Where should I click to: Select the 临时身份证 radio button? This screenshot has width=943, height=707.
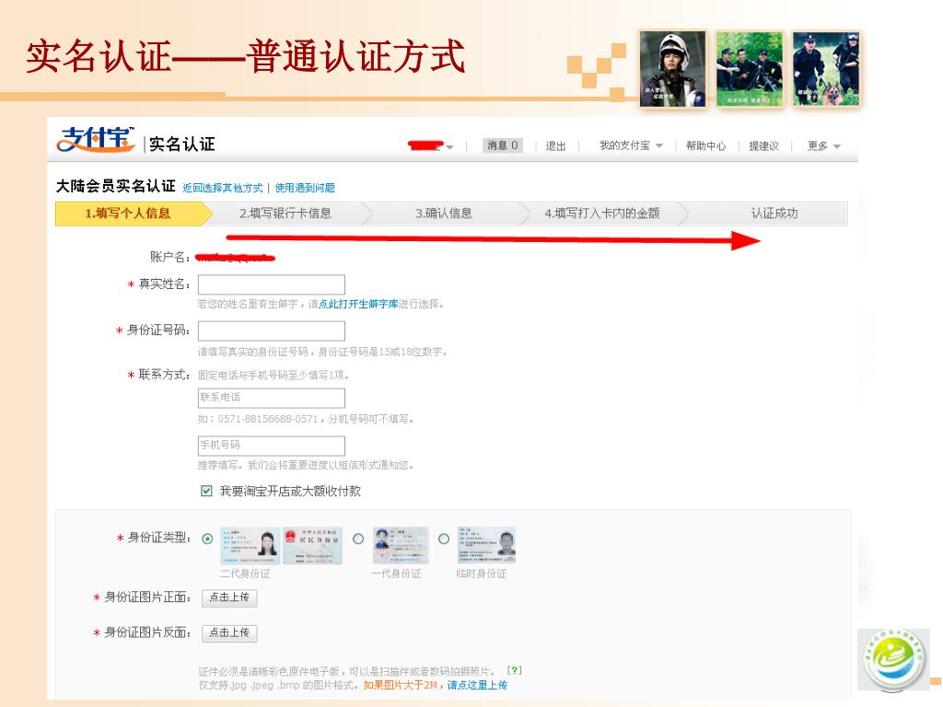click(444, 539)
